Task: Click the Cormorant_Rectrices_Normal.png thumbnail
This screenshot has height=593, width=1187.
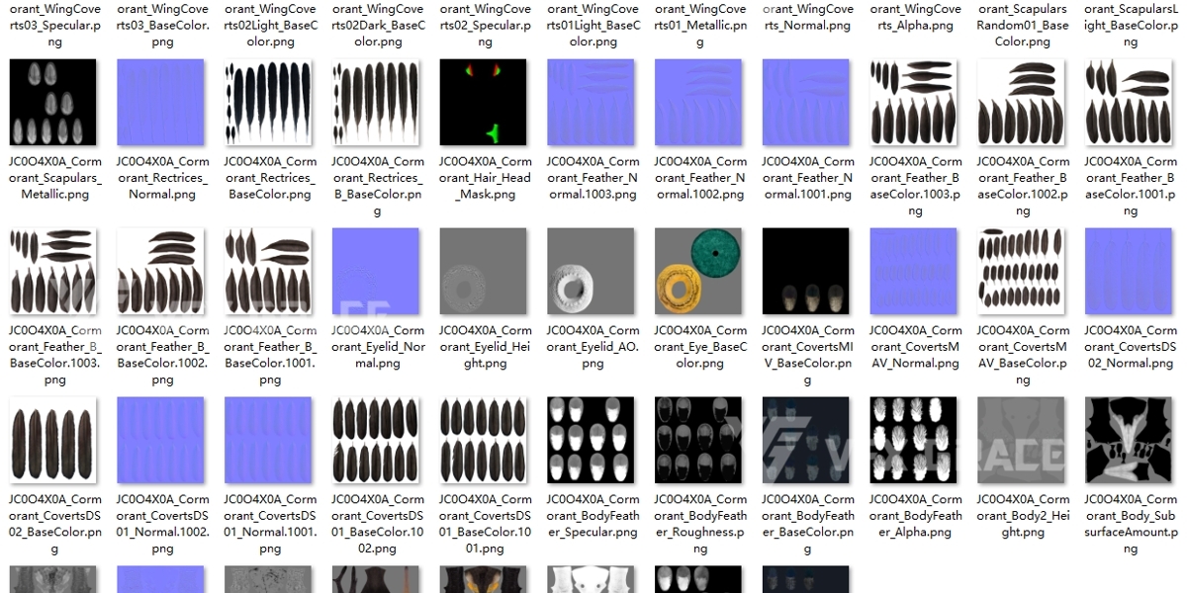Action: point(160,103)
